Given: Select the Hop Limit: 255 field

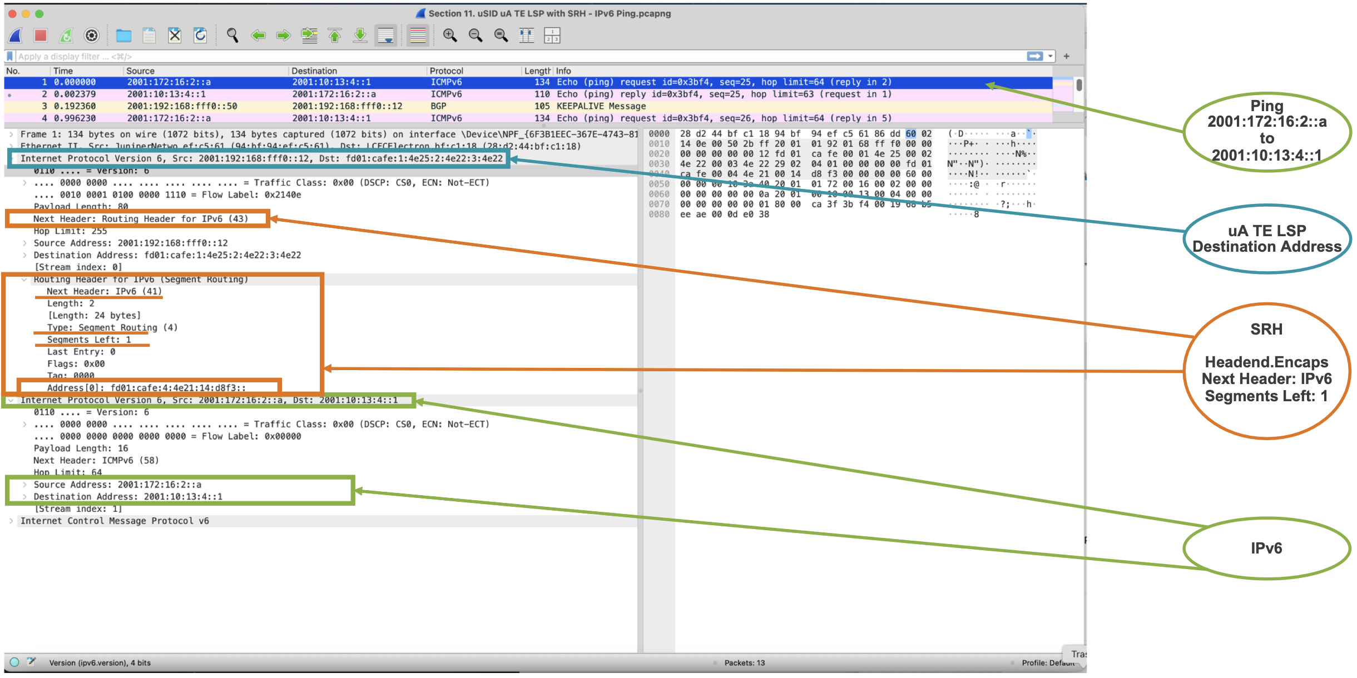Looking at the screenshot, I should pos(70,231).
